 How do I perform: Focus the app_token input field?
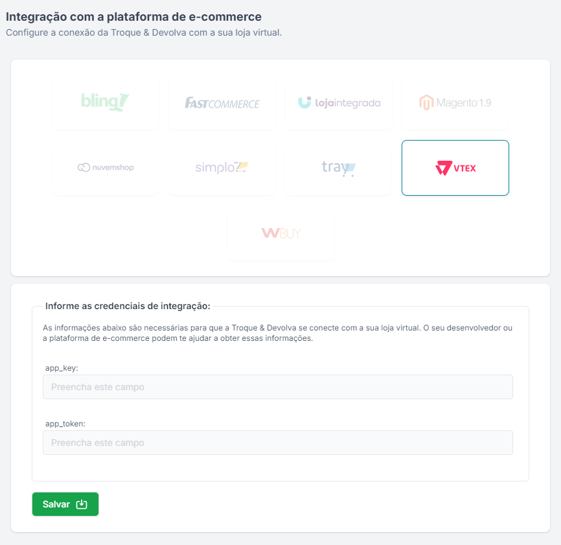tap(278, 443)
